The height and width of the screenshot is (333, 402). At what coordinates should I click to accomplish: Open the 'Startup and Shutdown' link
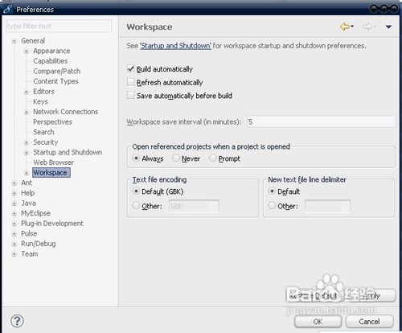tap(176, 46)
